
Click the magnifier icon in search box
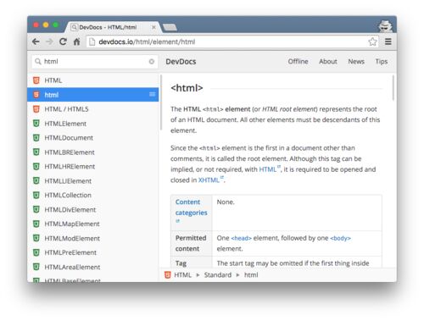click(x=38, y=61)
